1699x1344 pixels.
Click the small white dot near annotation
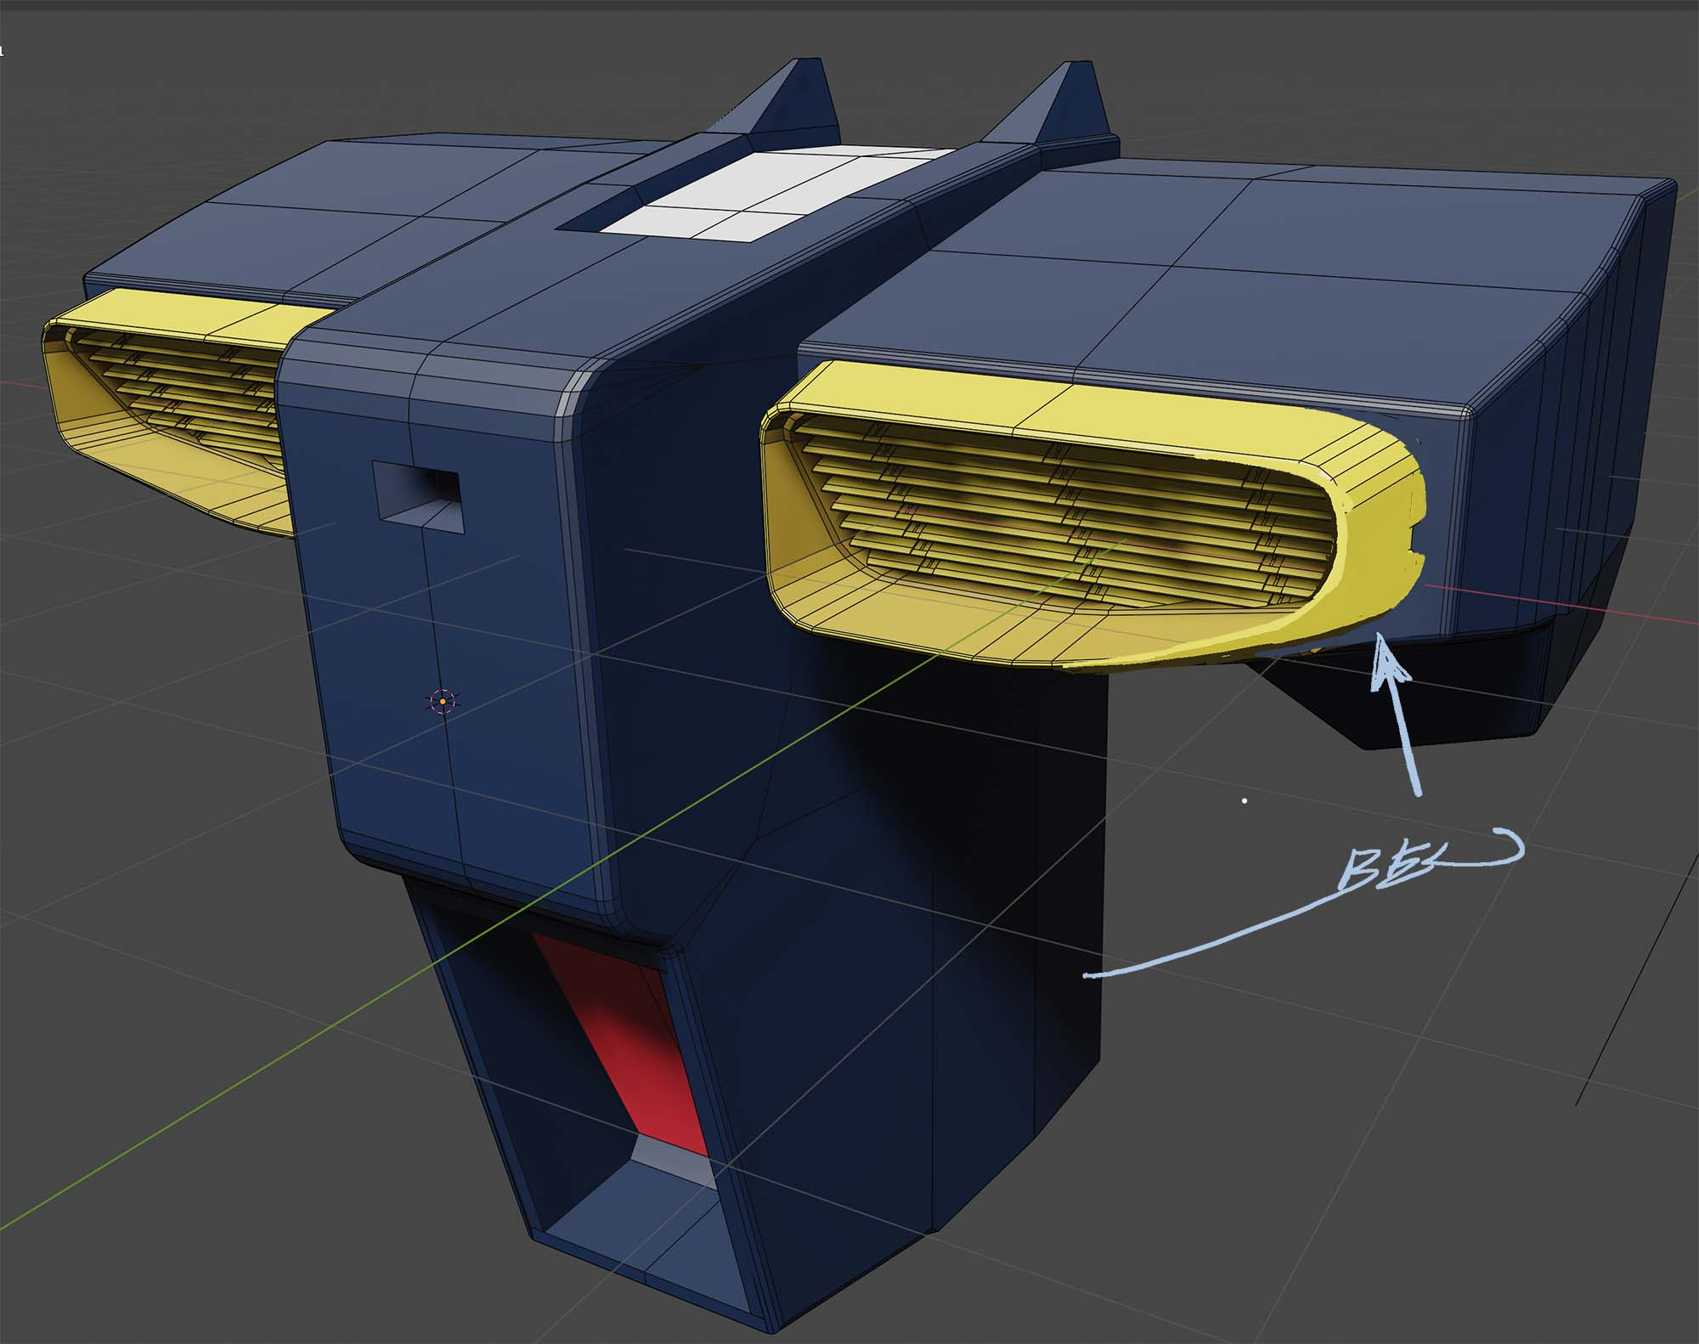1245,800
